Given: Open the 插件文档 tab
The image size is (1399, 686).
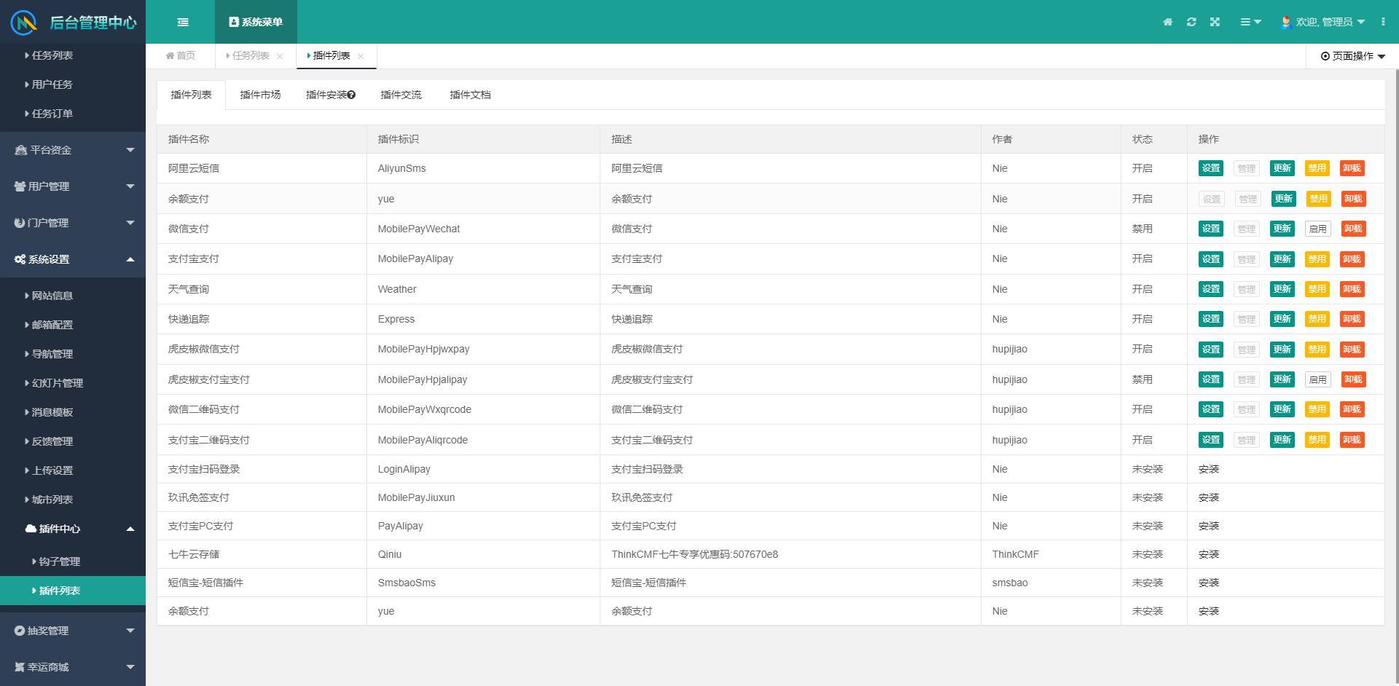Looking at the screenshot, I should (470, 95).
